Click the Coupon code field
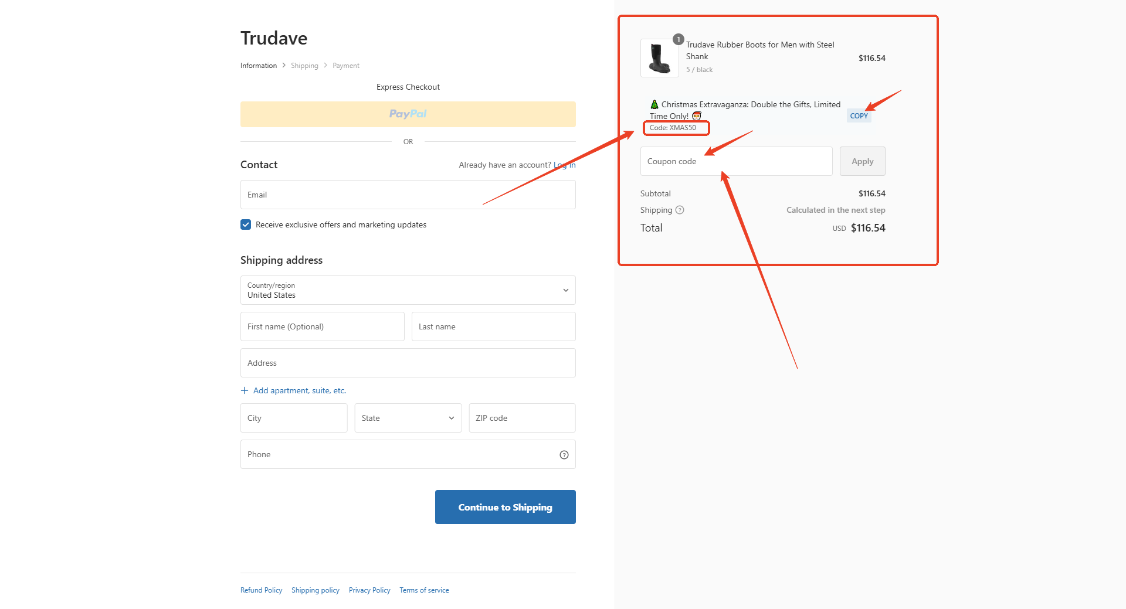Screen dimensions: 1126x609 (x=737, y=161)
